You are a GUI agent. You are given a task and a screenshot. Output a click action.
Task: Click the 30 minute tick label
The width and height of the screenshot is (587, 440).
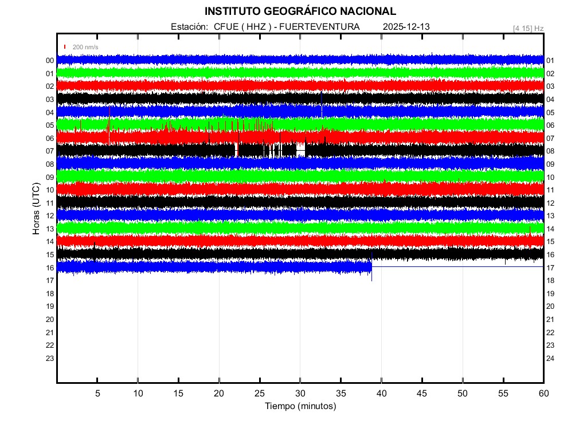click(x=300, y=394)
